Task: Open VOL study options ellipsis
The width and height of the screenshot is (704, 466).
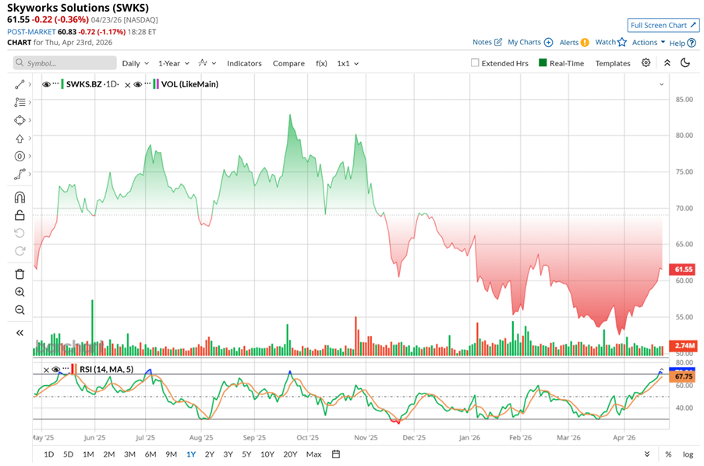Action: [x=147, y=83]
